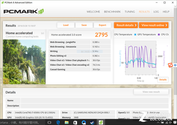Click the 2795 score value
This screenshot has height=125, width=177.
point(101,35)
